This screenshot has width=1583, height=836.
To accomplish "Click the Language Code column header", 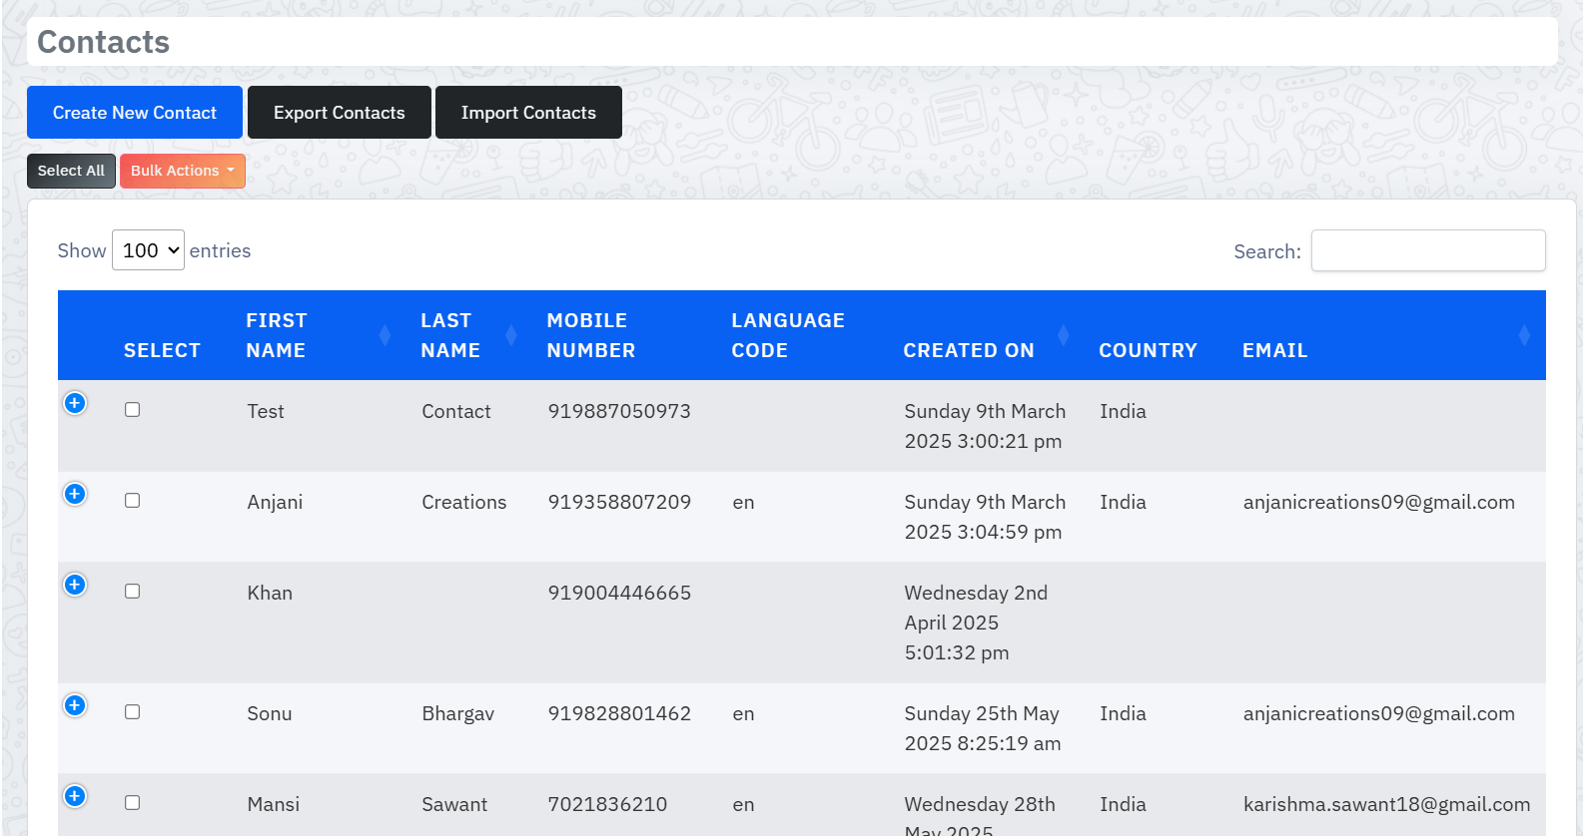I will point(788,335).
